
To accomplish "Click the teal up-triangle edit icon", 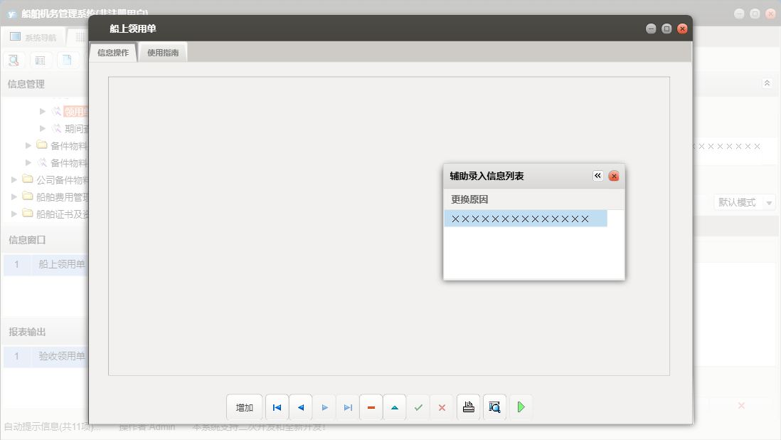I will (395, 407).
